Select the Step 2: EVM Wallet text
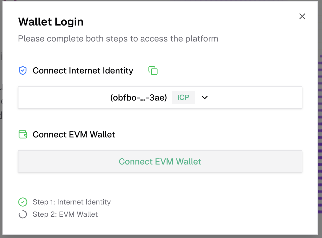 pos(65,214)
